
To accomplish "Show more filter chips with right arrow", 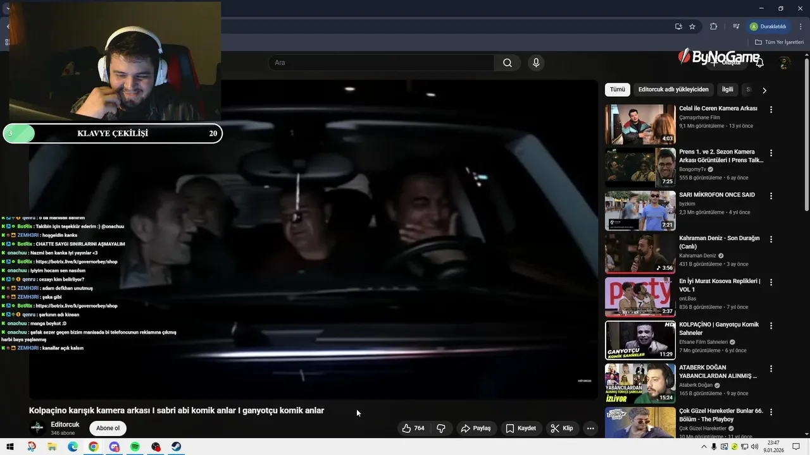I will [764, 90].
